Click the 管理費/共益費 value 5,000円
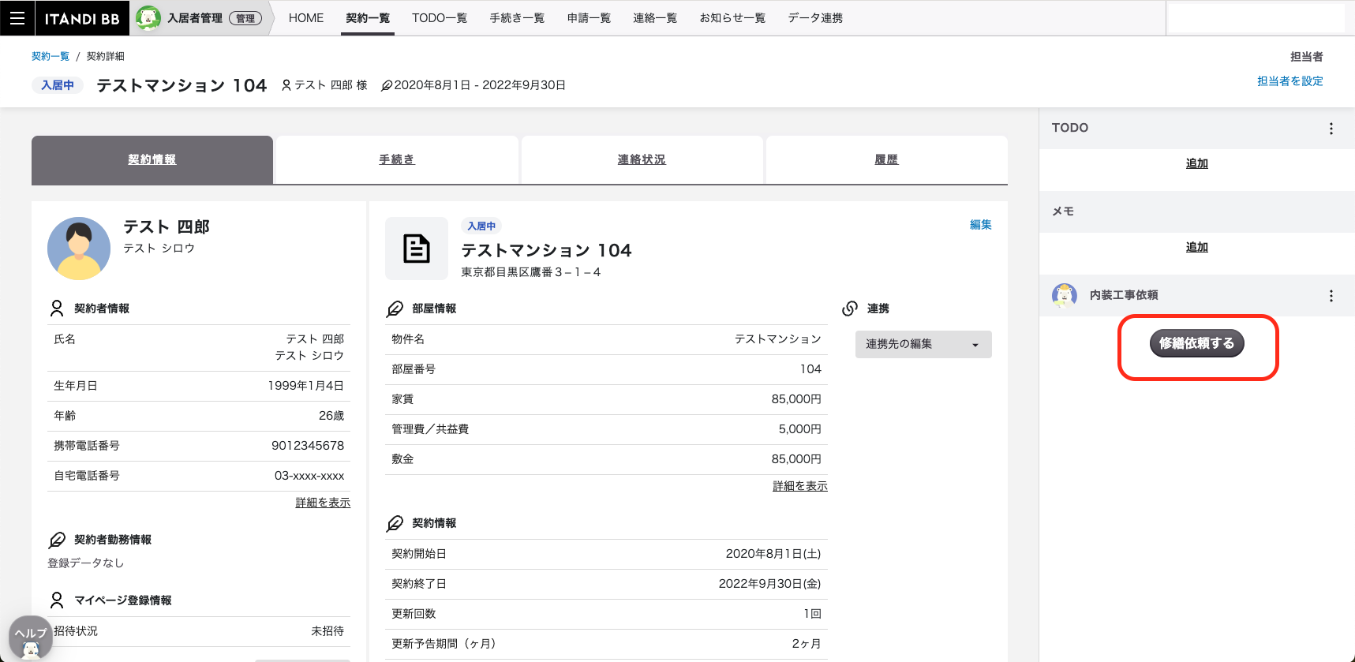Image resolution: width=1355 pixels, height=662 pixels. tap(799, 429)
